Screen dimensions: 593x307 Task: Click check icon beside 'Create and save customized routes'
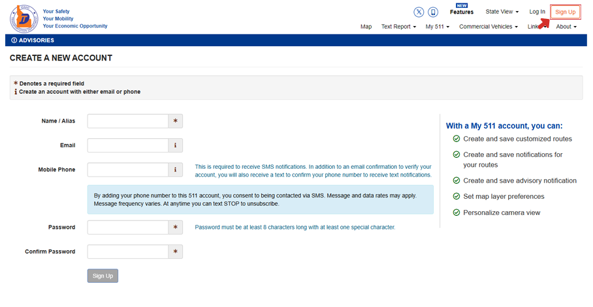pyautogui.click(x=457, y=139)
